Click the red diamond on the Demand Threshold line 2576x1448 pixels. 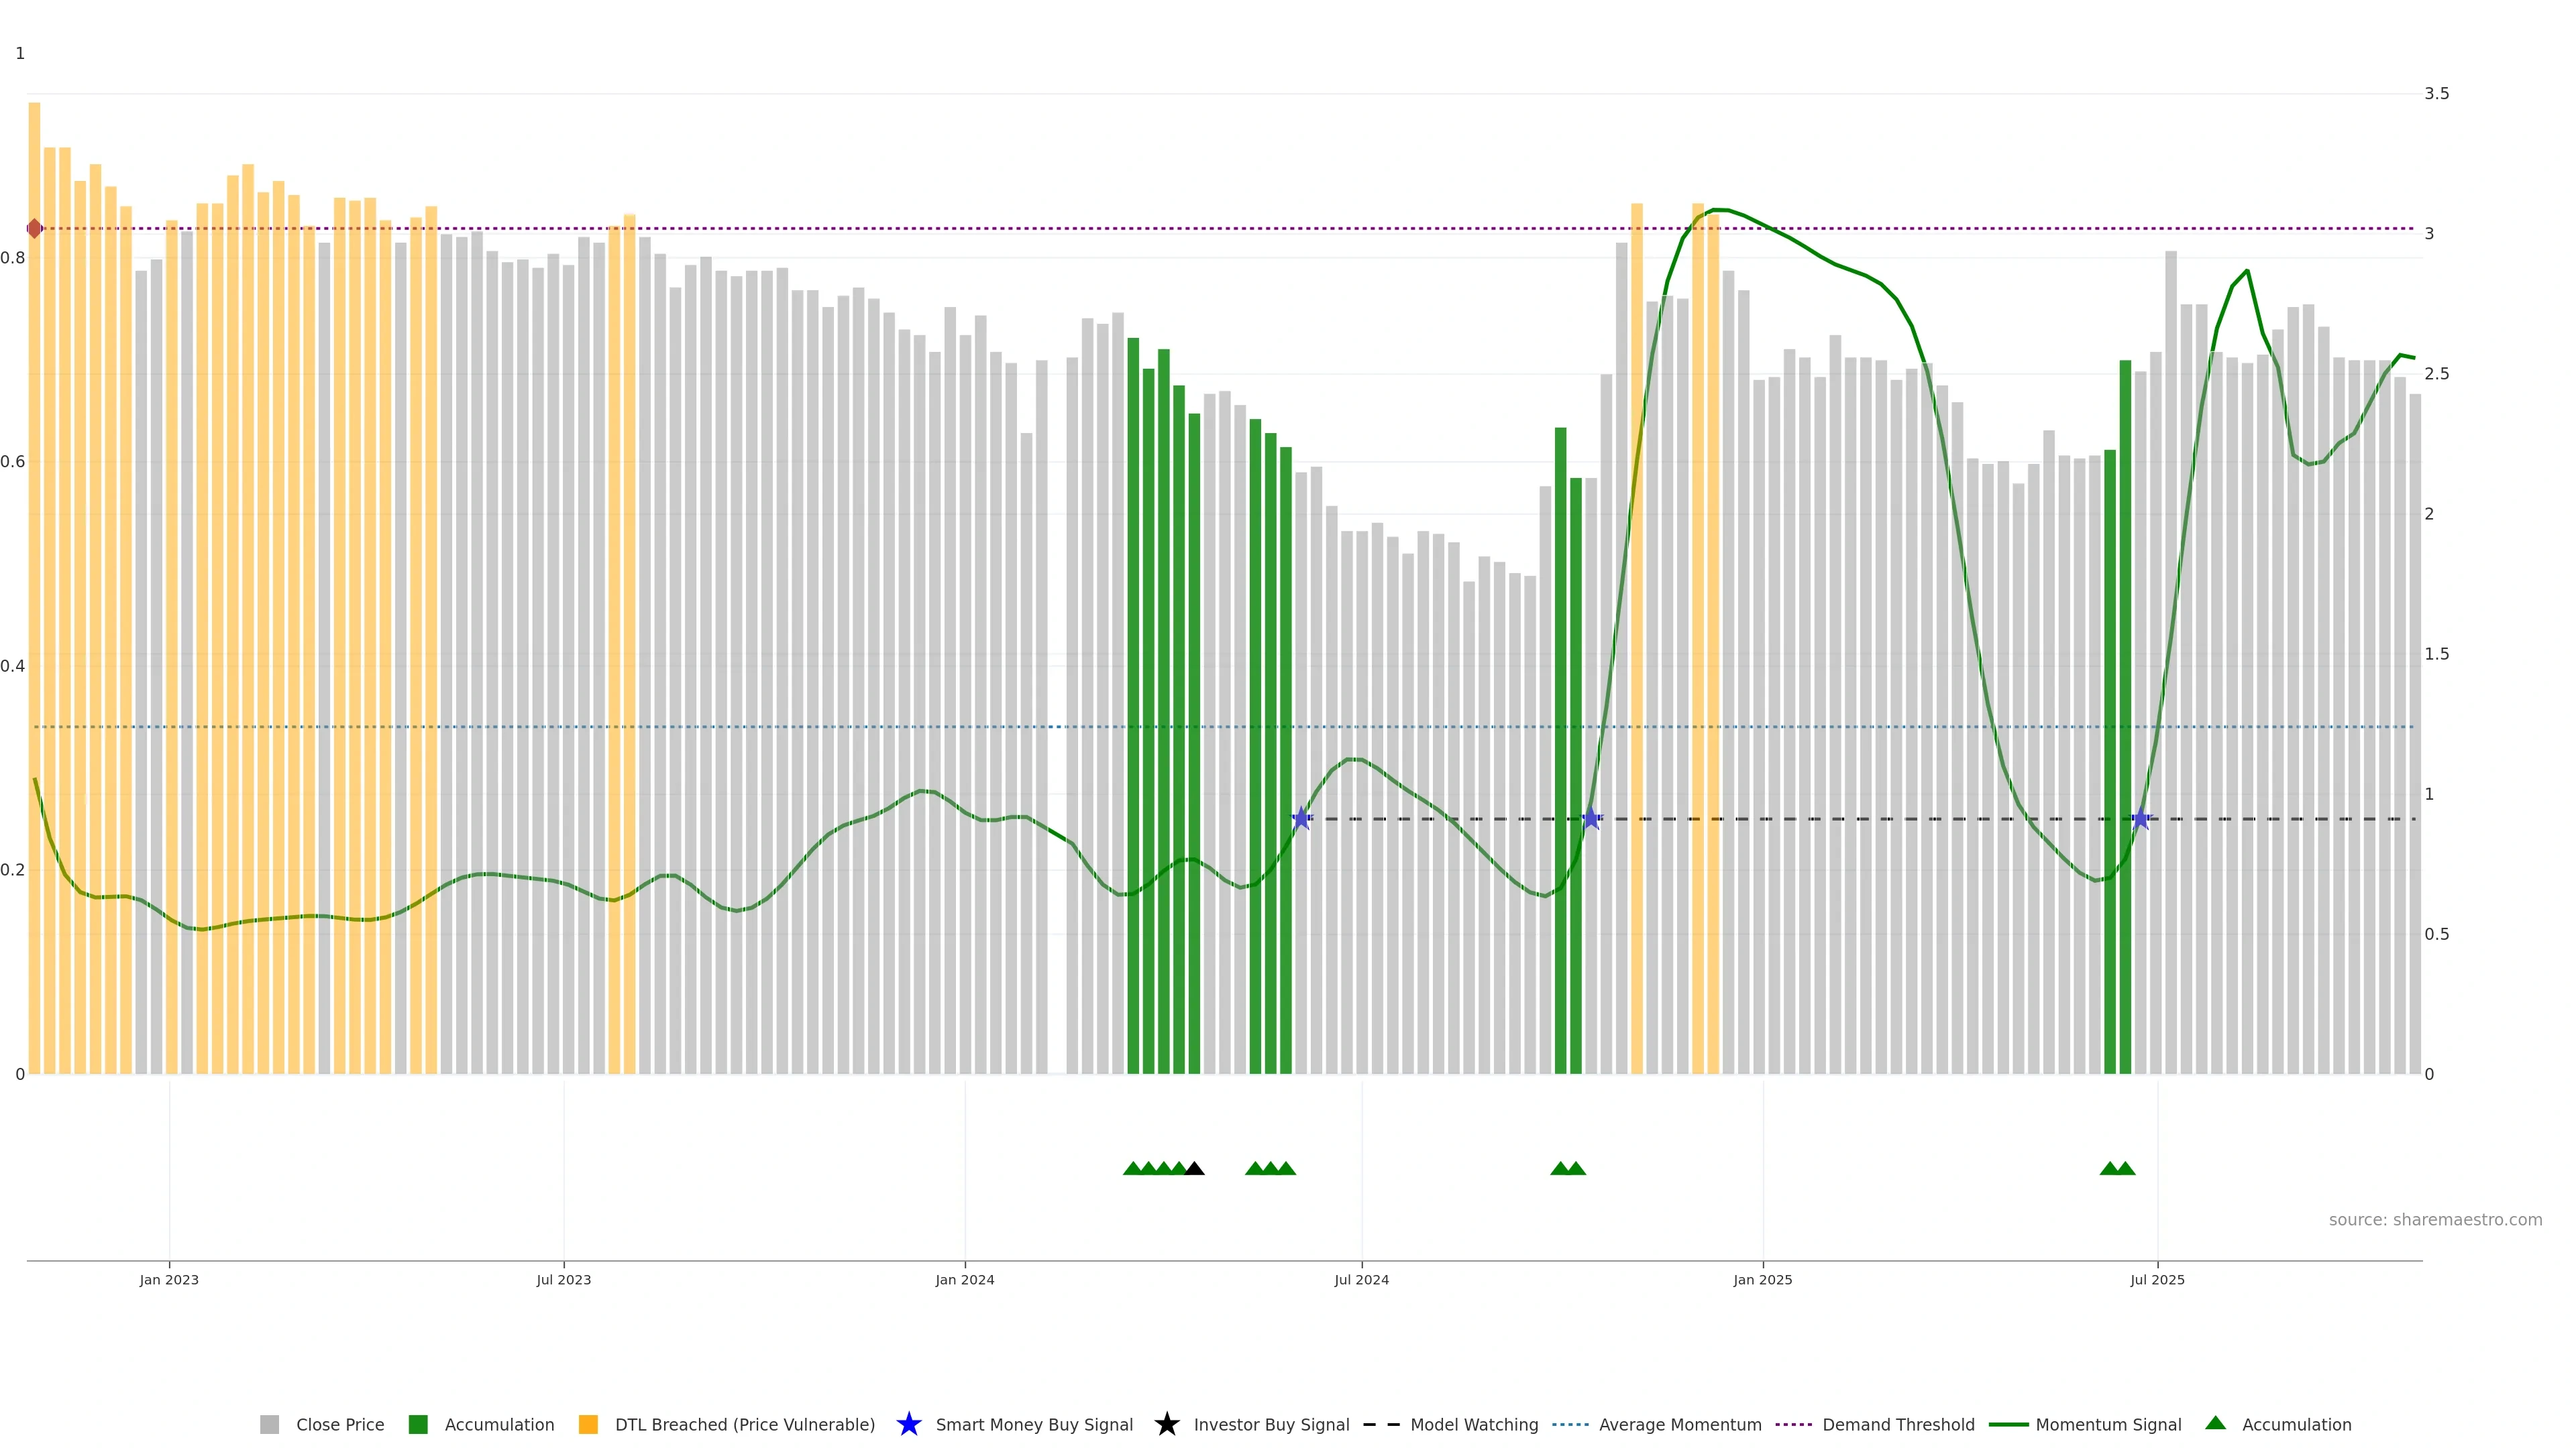click(x=35, y=229)
